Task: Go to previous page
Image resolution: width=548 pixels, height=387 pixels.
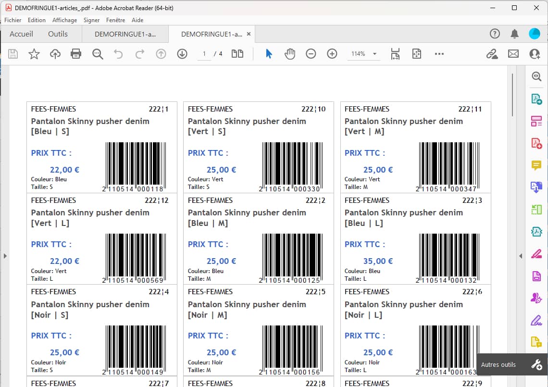Action: [x=161, y=54]
